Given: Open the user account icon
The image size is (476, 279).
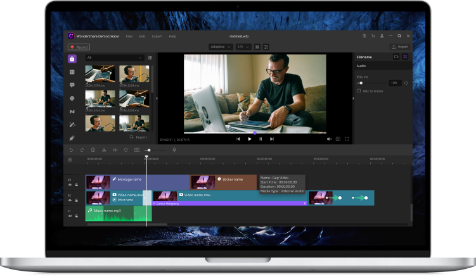Looking at the screenshot, I should [382, 36].
